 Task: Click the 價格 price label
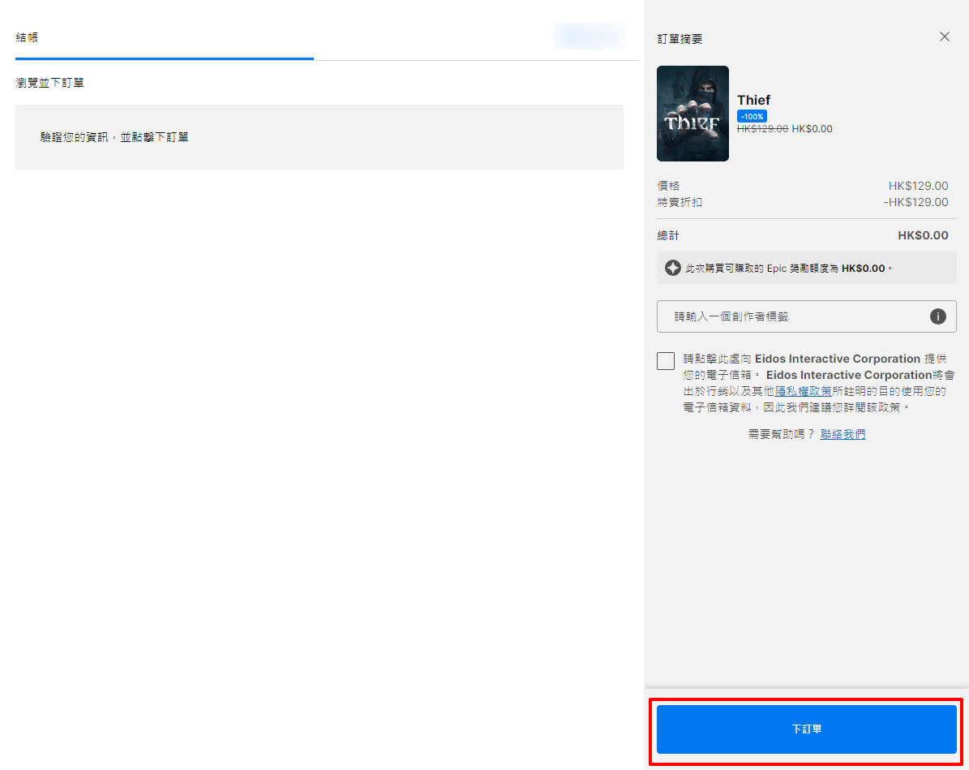[668, 186]
